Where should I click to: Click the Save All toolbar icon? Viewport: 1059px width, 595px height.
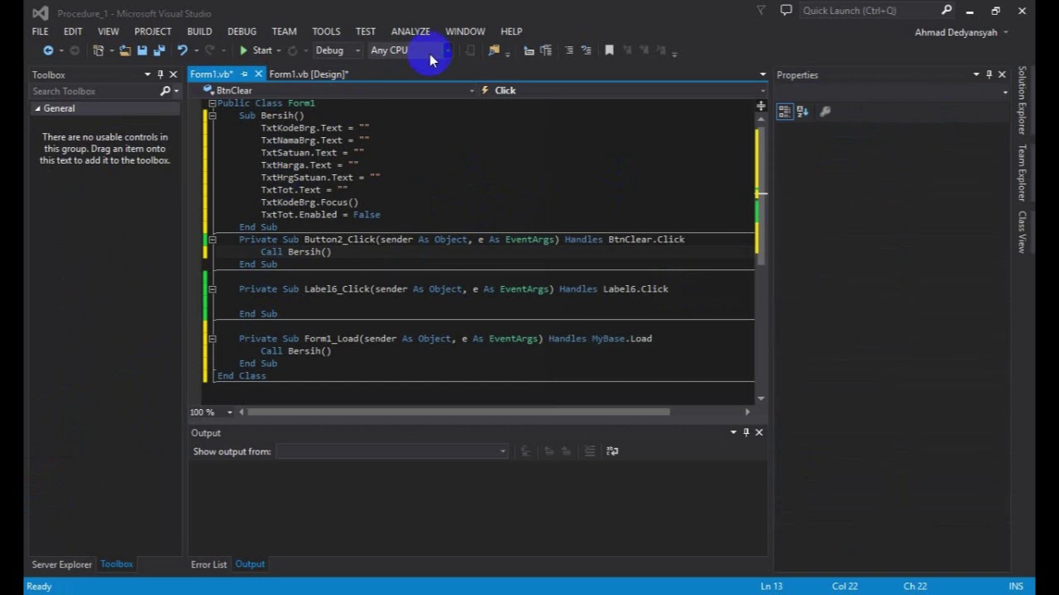159,50
